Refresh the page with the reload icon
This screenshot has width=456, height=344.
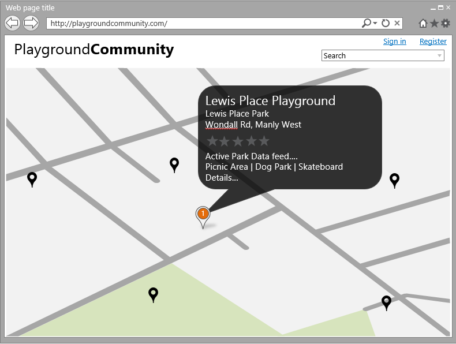coord(385,24)
